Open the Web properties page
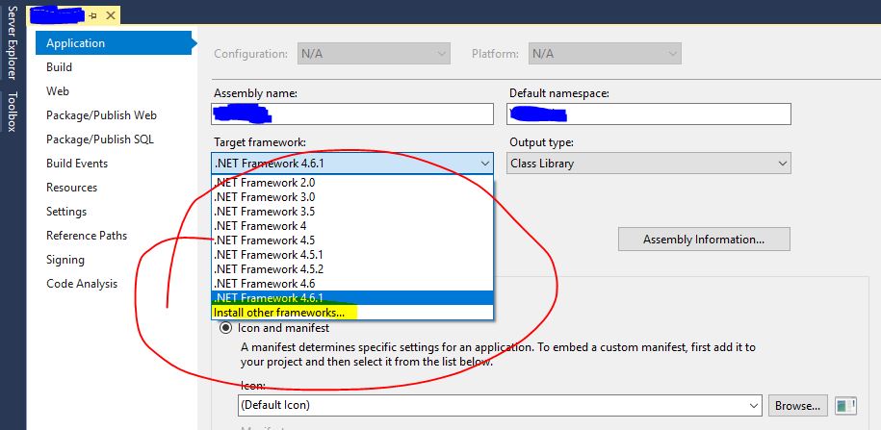881x430 pixels. coord(58,91)
